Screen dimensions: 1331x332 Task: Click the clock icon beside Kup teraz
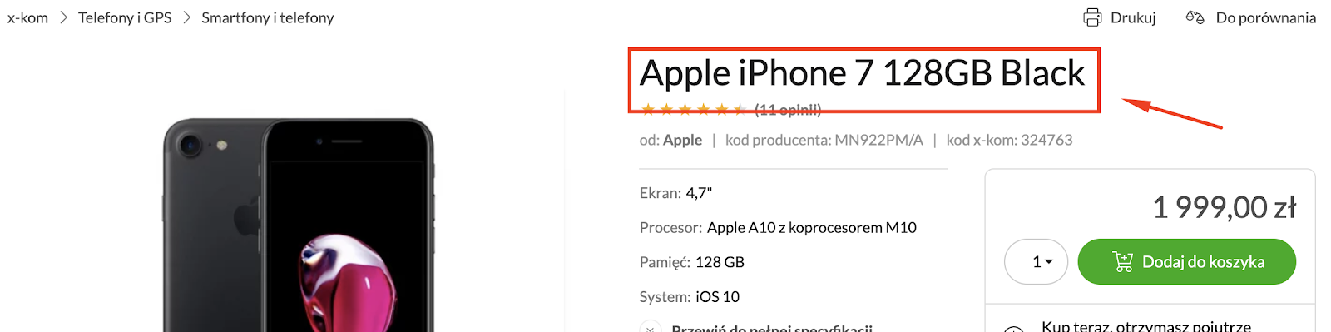click(x=1013, y=329)
